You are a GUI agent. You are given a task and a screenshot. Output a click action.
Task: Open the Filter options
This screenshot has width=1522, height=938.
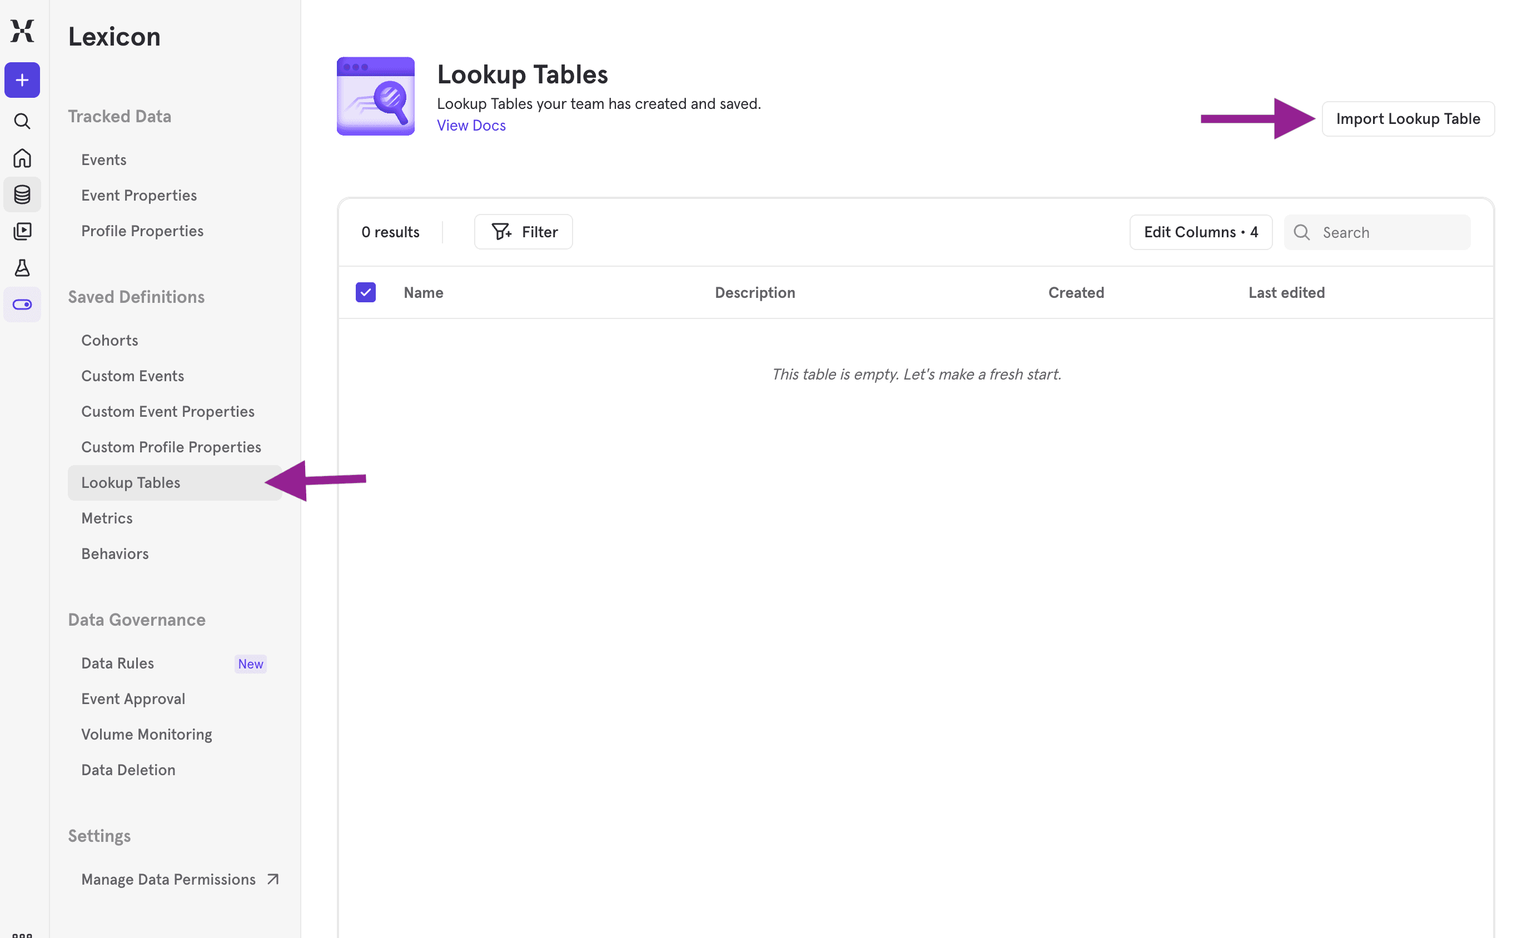(524, 232)
